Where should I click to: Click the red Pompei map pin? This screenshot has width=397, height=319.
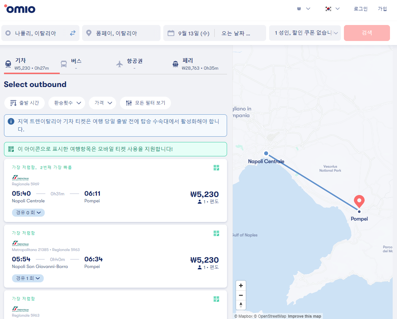coord(359,201)
